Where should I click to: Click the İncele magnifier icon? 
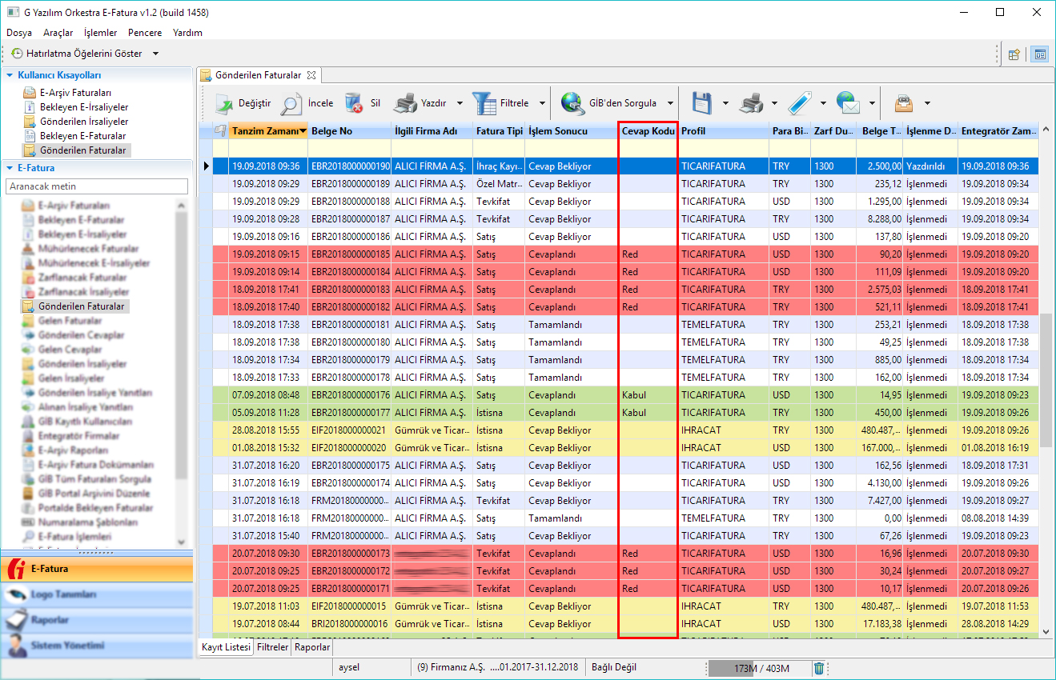[x=291, y=103]
